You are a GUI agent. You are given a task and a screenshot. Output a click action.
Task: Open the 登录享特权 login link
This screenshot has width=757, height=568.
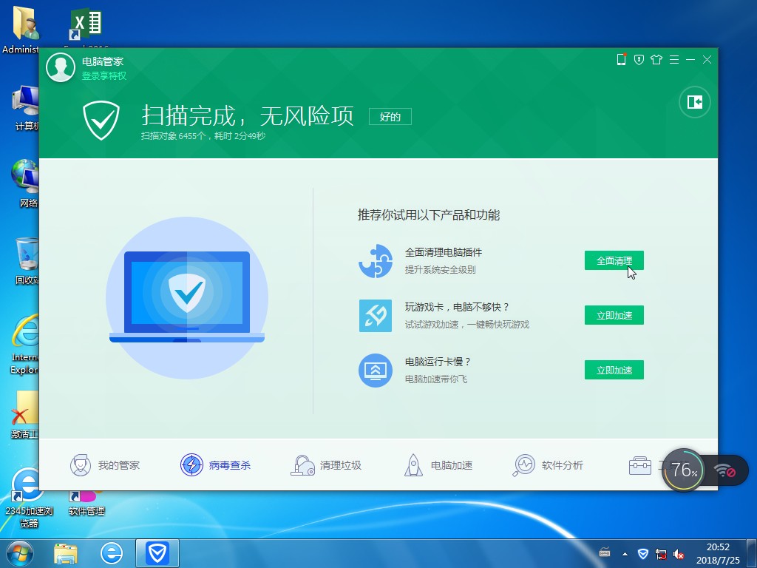pyautogui.click(x=103, y=76)
